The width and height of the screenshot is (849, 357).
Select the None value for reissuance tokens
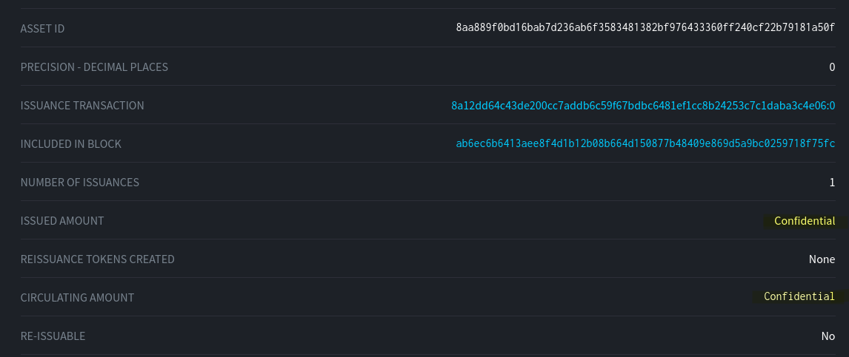(822, 259)
